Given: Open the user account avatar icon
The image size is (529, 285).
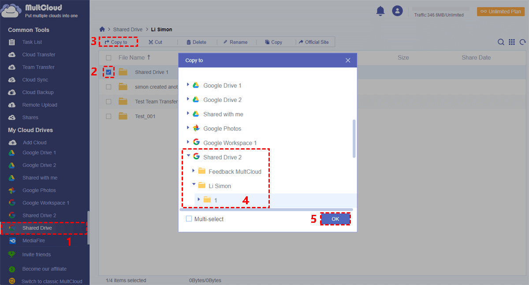Looking at the screenshot, I should pyautogui.click(x=398, y=11).
